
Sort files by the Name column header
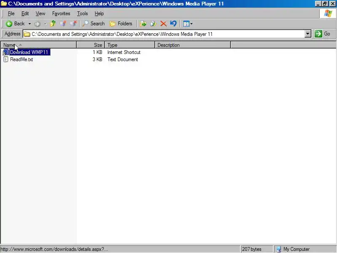pyautogui.click(x=39, y=45)
